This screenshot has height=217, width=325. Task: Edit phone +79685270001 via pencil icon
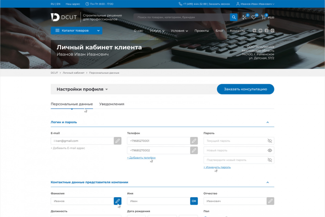tap(194, 141)
